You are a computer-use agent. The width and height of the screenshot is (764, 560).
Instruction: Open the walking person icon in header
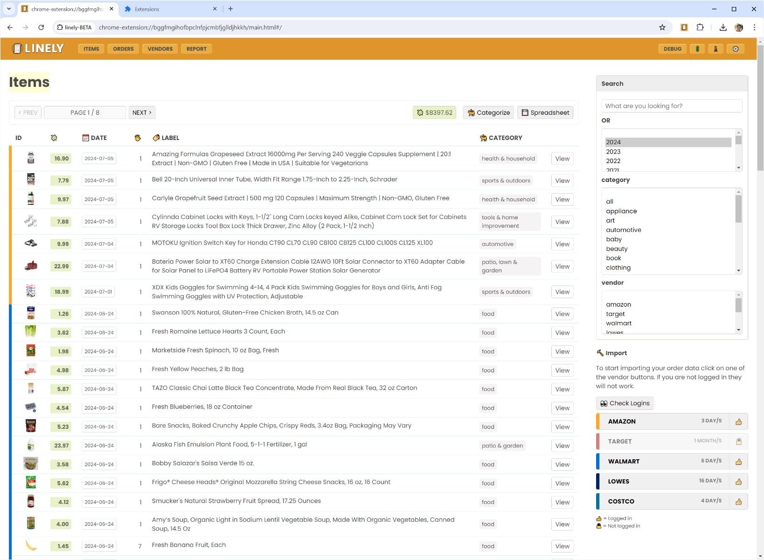point(715,49)
